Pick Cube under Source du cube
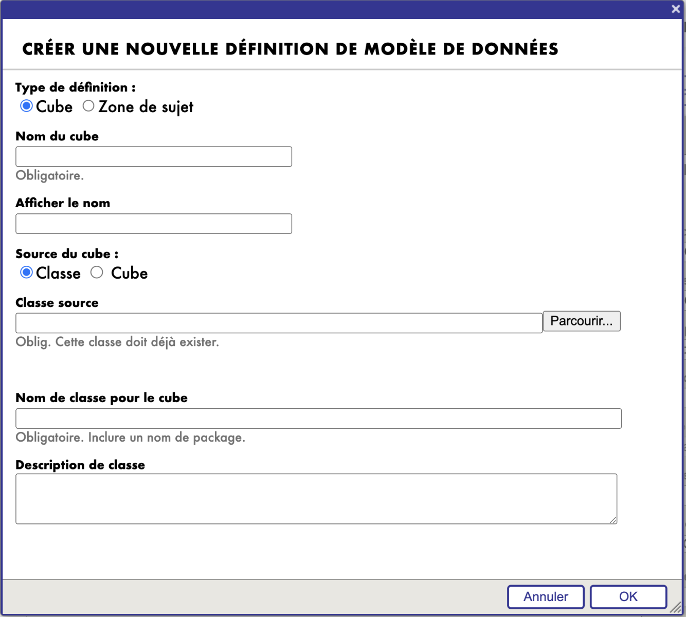This screenshot has width=686, height=617. tap(97, 273)
